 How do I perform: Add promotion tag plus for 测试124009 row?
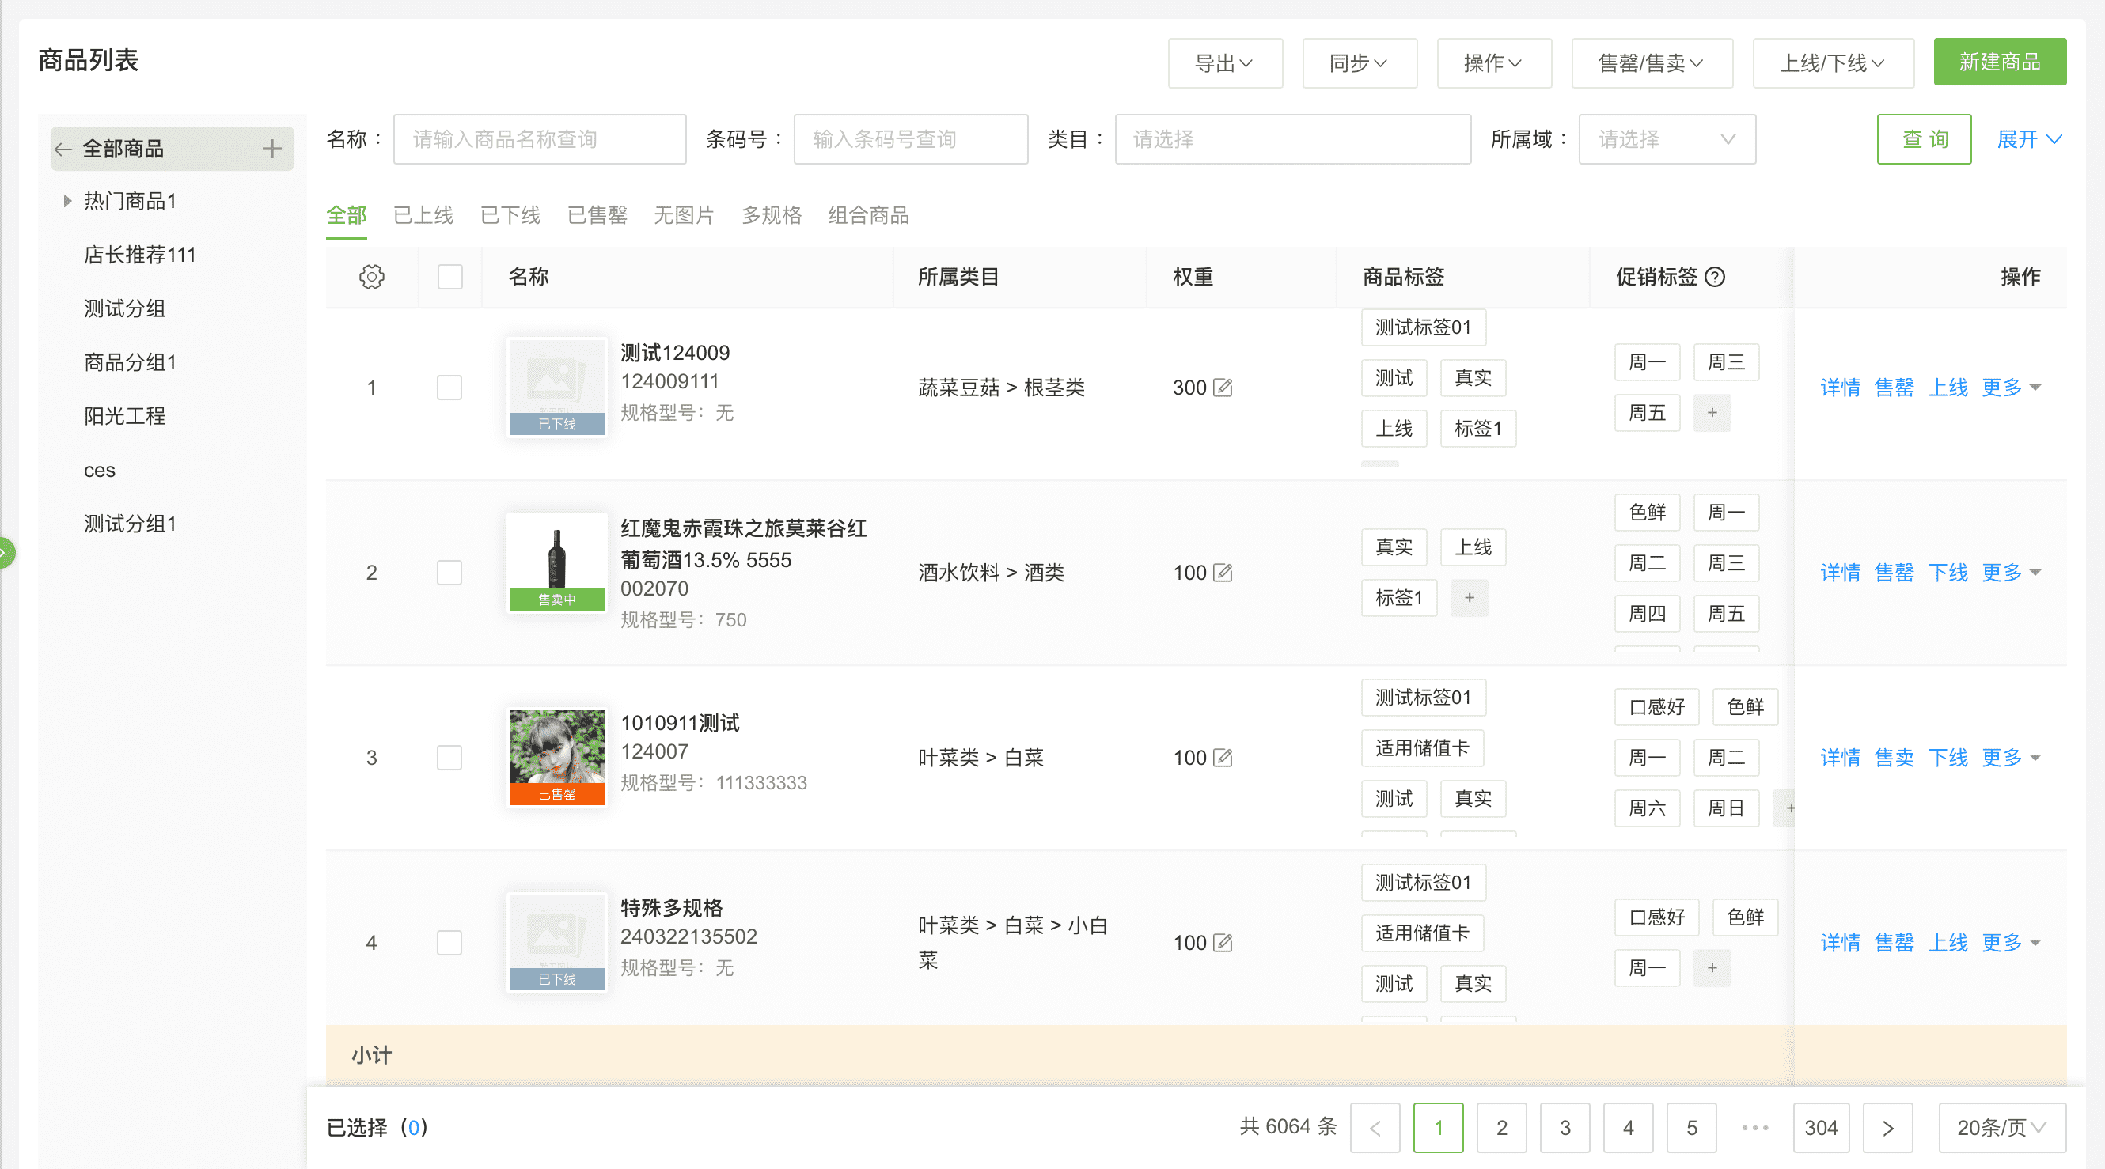pyautogui.click(x=1711, y=413)
